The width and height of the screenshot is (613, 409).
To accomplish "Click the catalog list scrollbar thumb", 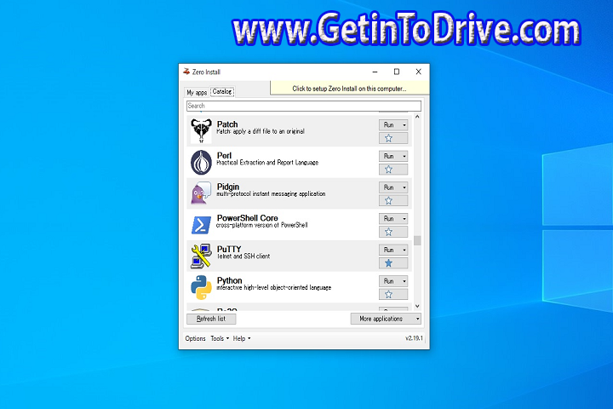I will [417, 240].
